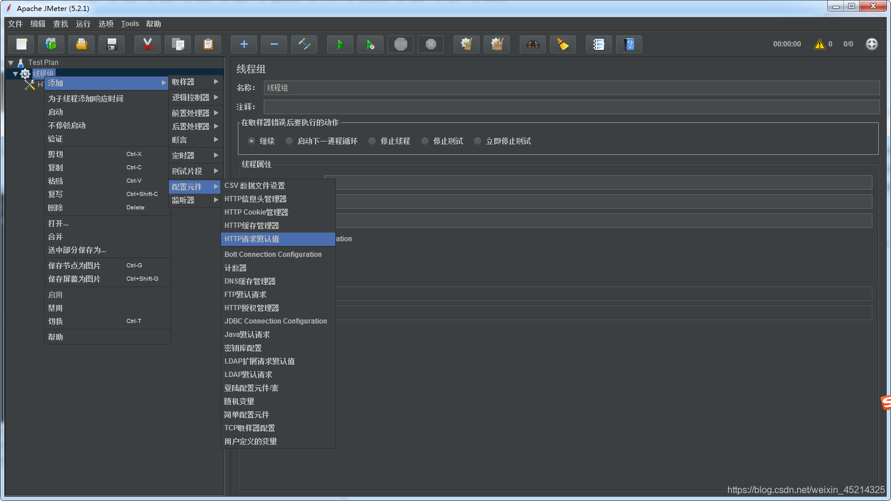Expand the 逻辑控制器 submenu
This screenshot has height=501, width=891.
point(195,97)
